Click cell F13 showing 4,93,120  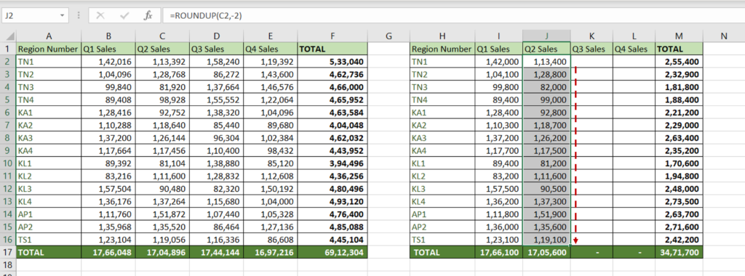332,202
